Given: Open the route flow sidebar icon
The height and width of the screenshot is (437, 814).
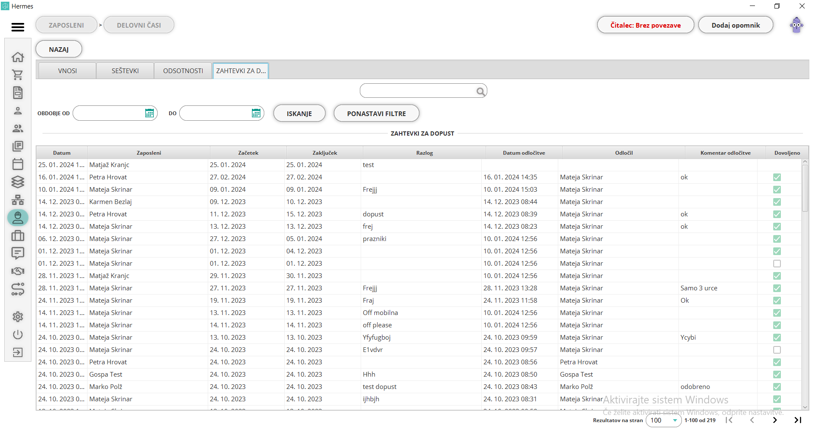Looking at the screenshot, I should tap(18, 289).
